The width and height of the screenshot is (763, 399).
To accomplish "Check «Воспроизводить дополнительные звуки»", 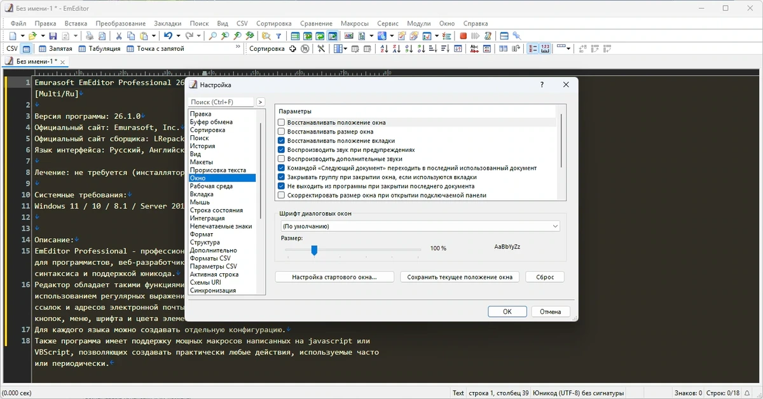I will pos(281,159).
